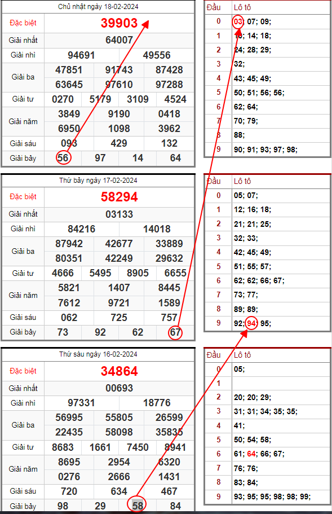
Task: Click special prize number 34864
Action: pyautogui.click(x=119, y=371)
